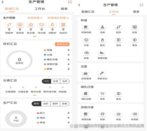Open the 转群 icon

coord(102,114)
